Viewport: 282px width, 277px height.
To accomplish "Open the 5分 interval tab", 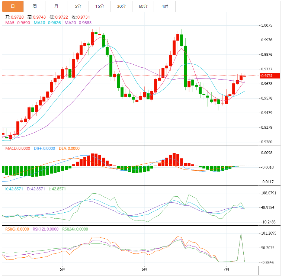I will (78, 6).
